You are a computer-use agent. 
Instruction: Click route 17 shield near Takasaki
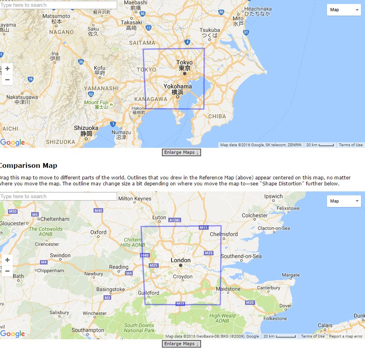tap(148, 28)
